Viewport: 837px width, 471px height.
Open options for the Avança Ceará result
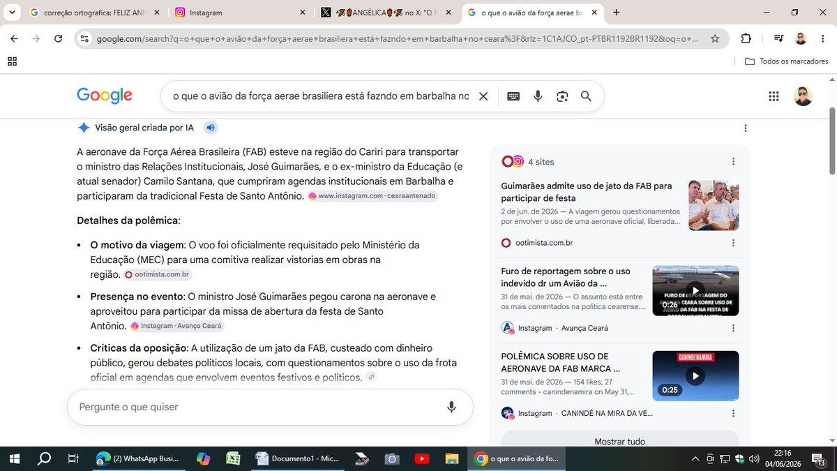pyautogui.click(x=733, y=328)
